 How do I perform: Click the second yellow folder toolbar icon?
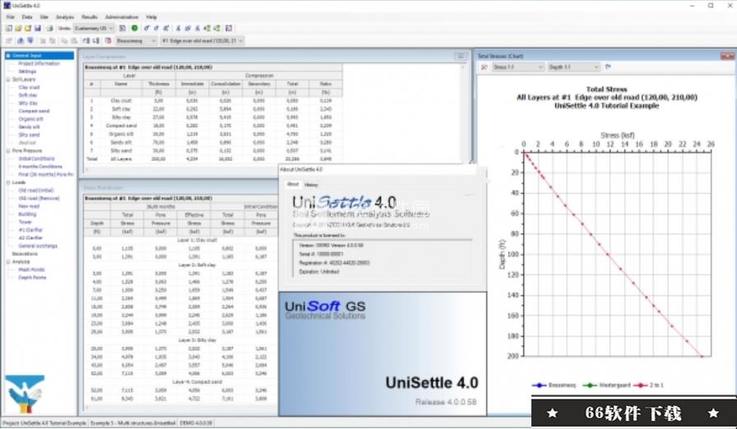click(28, 28)
